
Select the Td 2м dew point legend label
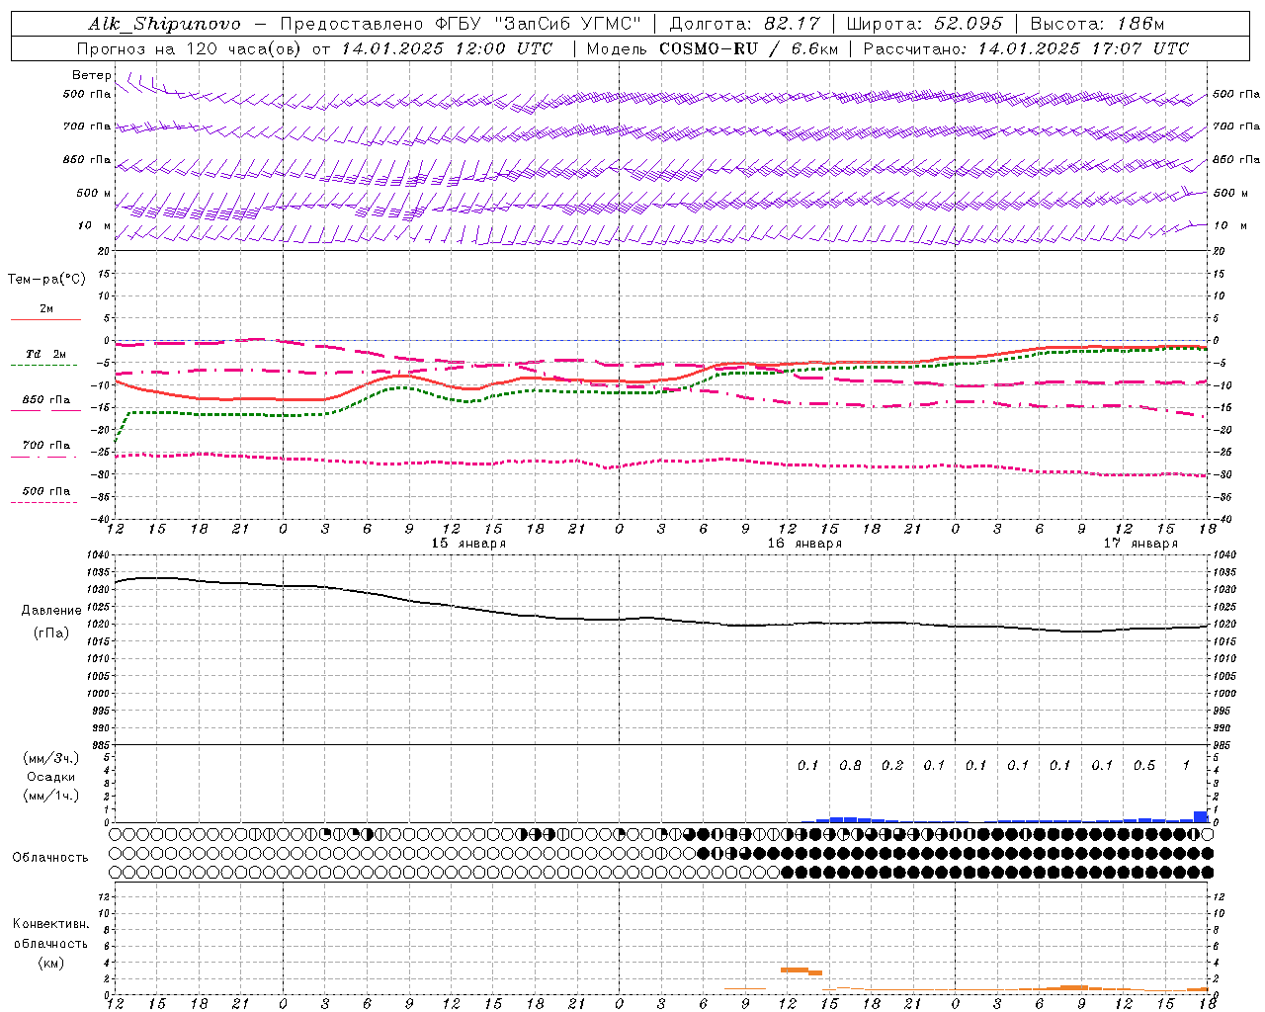tap(45, 354)
